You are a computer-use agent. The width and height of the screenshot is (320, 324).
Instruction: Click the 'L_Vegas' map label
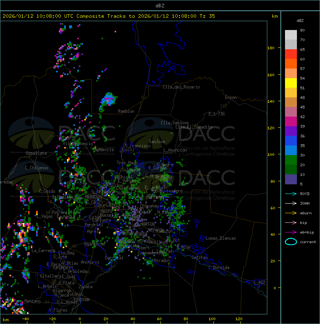click(x=45, y=216)
